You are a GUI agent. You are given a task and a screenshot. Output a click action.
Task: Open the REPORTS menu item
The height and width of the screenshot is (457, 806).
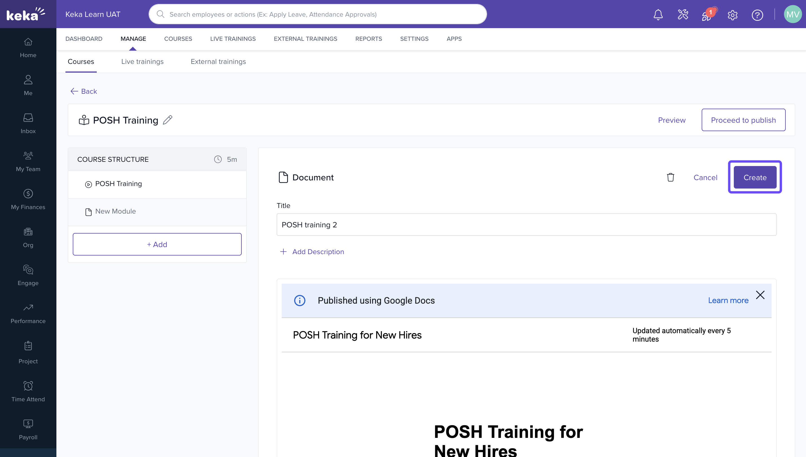pyautogui.click(x=368, y=39)
